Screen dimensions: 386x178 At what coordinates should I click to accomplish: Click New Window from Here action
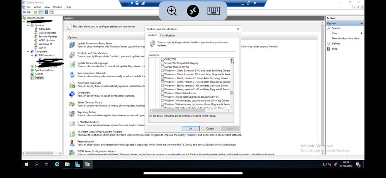[345, 38]
